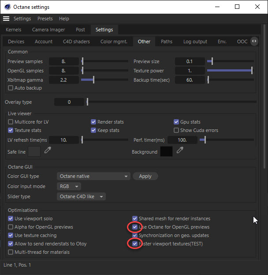This screenshot has width=268, height=275.
Task: Disable the Gpu stats checkbox
Action: (176, 122)
